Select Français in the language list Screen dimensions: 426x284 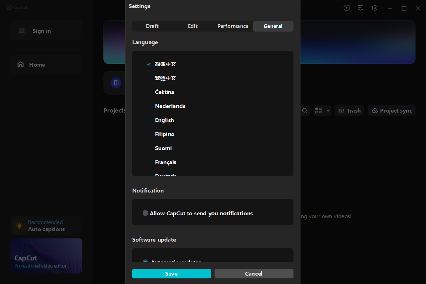tap(165, 162)
